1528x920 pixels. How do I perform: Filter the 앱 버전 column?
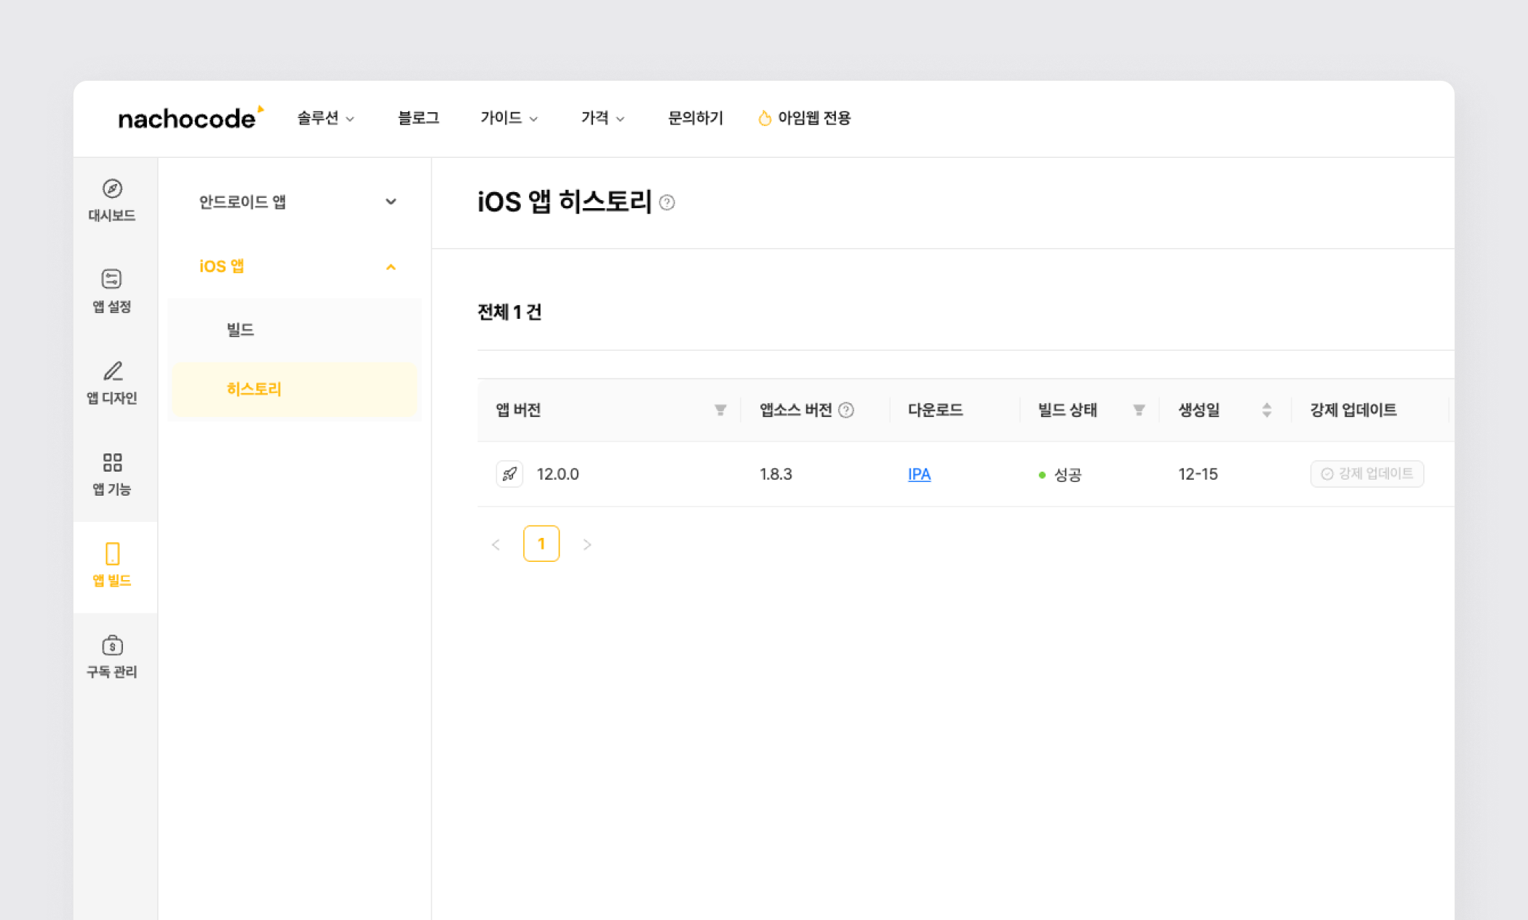pos(720,411)
